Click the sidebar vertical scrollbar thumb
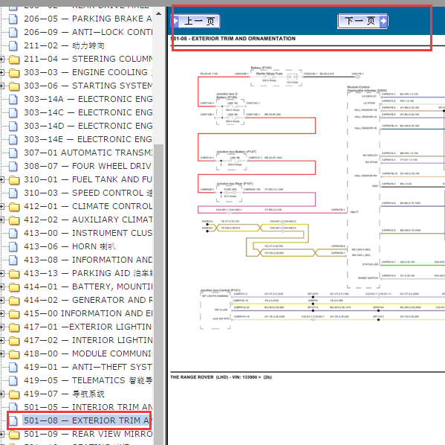 (159, 294)
